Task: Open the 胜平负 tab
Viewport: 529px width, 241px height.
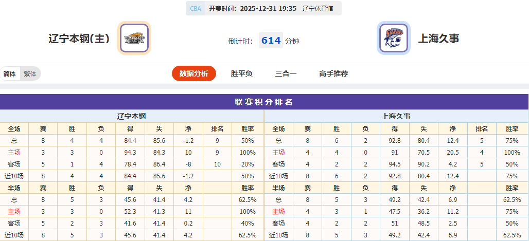Action: 241,73
